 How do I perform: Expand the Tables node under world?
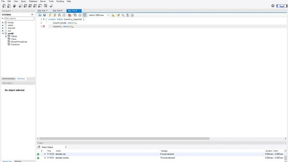click(x=6, y=36)
